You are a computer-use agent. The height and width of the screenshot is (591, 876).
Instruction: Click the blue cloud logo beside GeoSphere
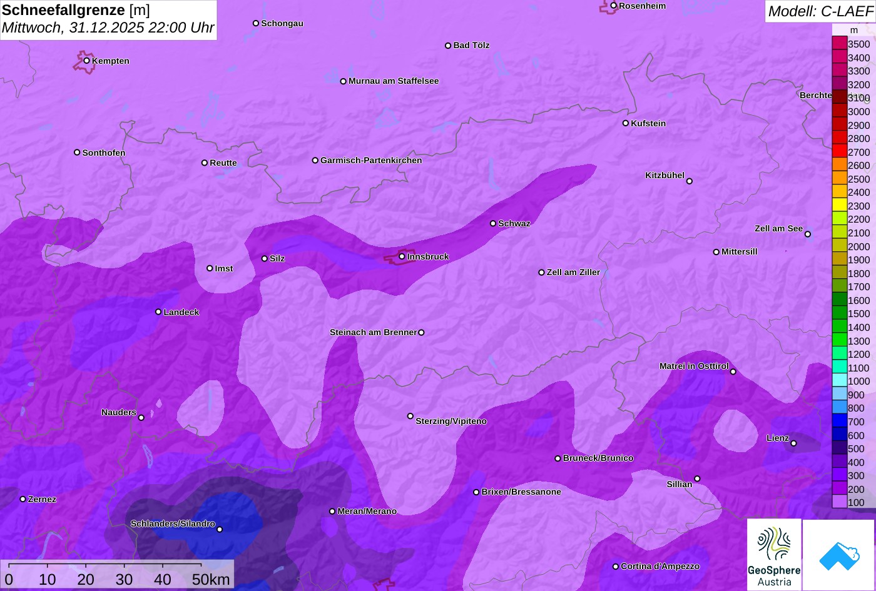coord(839,555)
